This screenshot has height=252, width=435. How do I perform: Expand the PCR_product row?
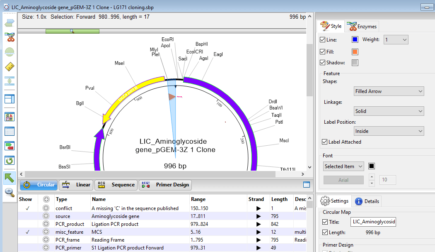point(46,224)
